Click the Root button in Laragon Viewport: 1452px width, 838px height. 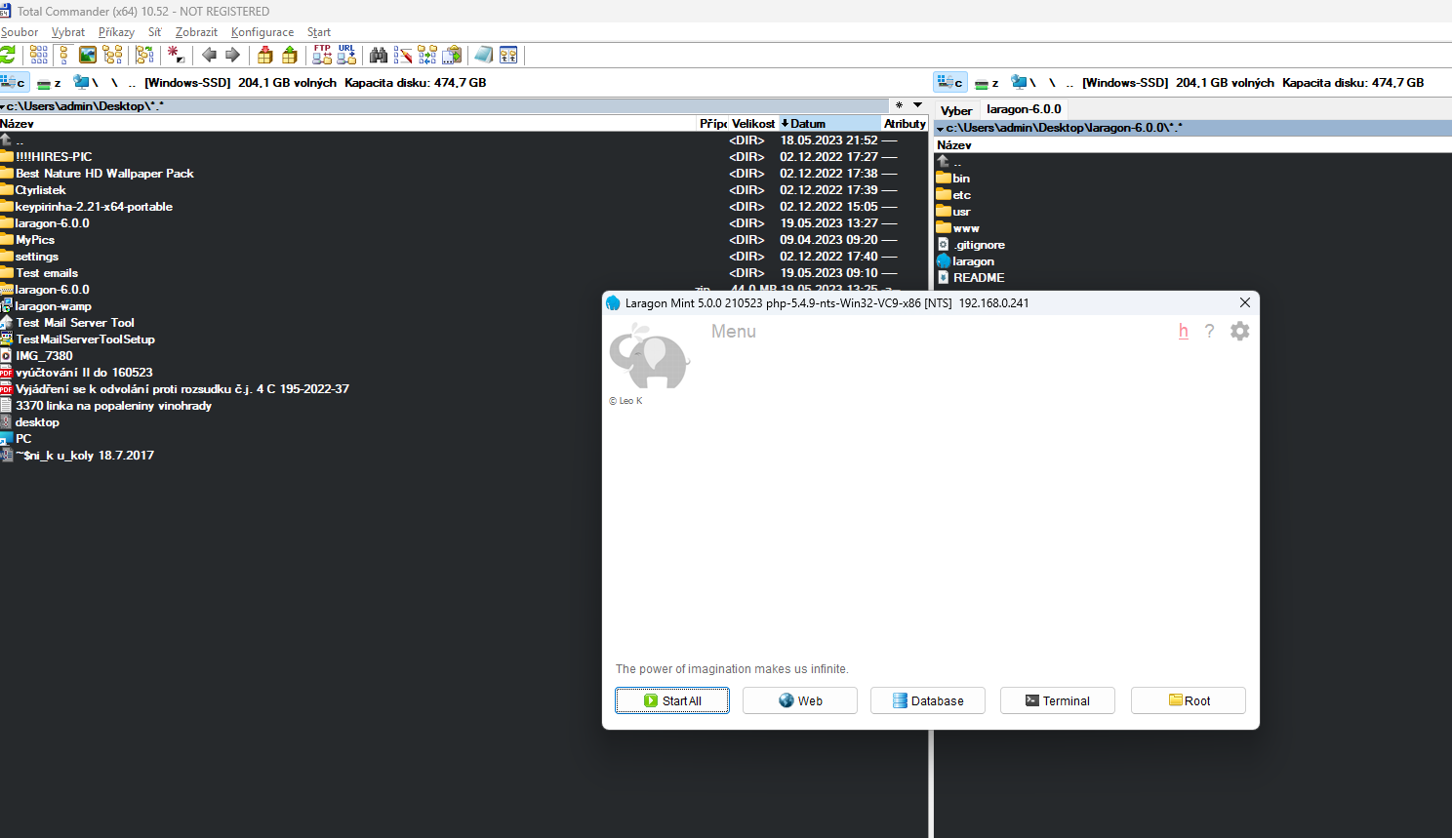pos(1189,700)
